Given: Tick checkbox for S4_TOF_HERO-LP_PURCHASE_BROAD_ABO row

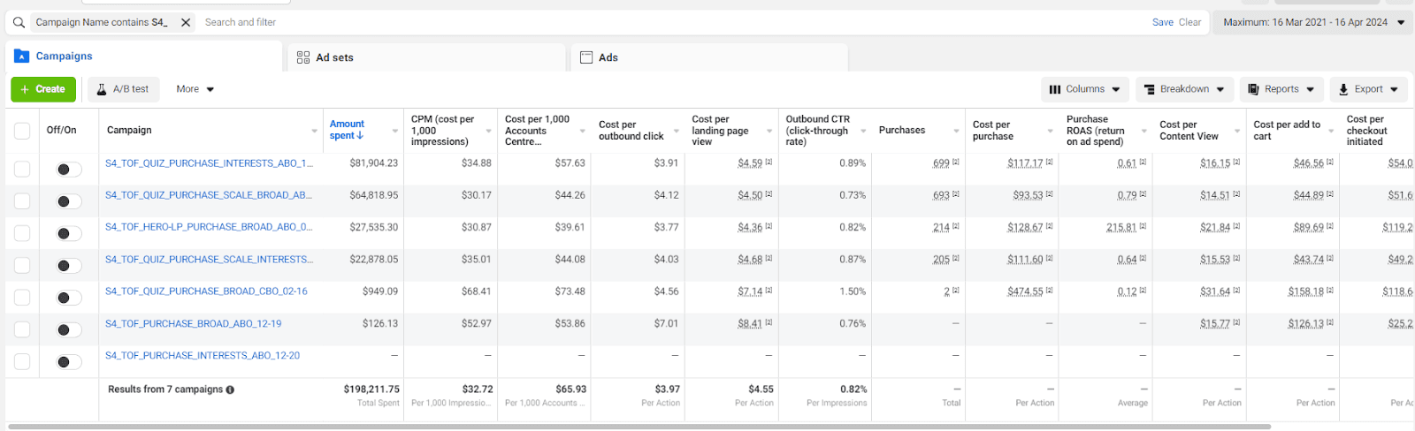Looking at the screenshot, I should [22, 233].
